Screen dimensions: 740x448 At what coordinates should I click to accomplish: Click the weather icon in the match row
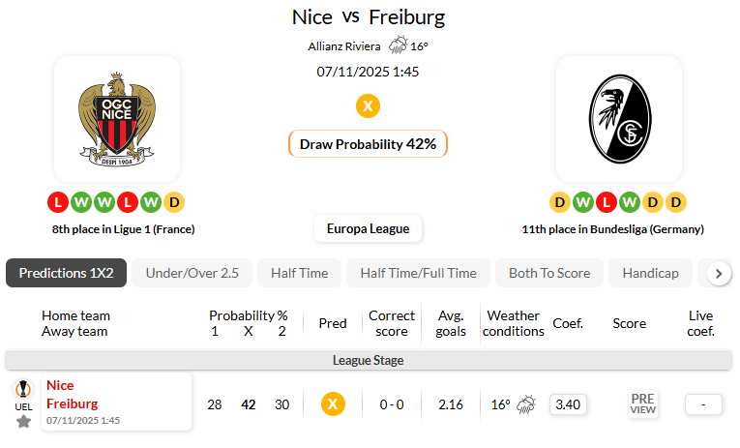pyautogui.click(x=526, y=404)
